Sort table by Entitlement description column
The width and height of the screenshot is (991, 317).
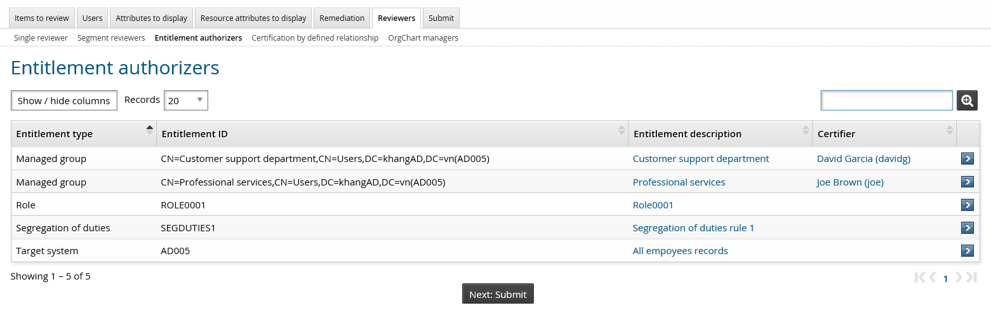(x=805, y=130)
